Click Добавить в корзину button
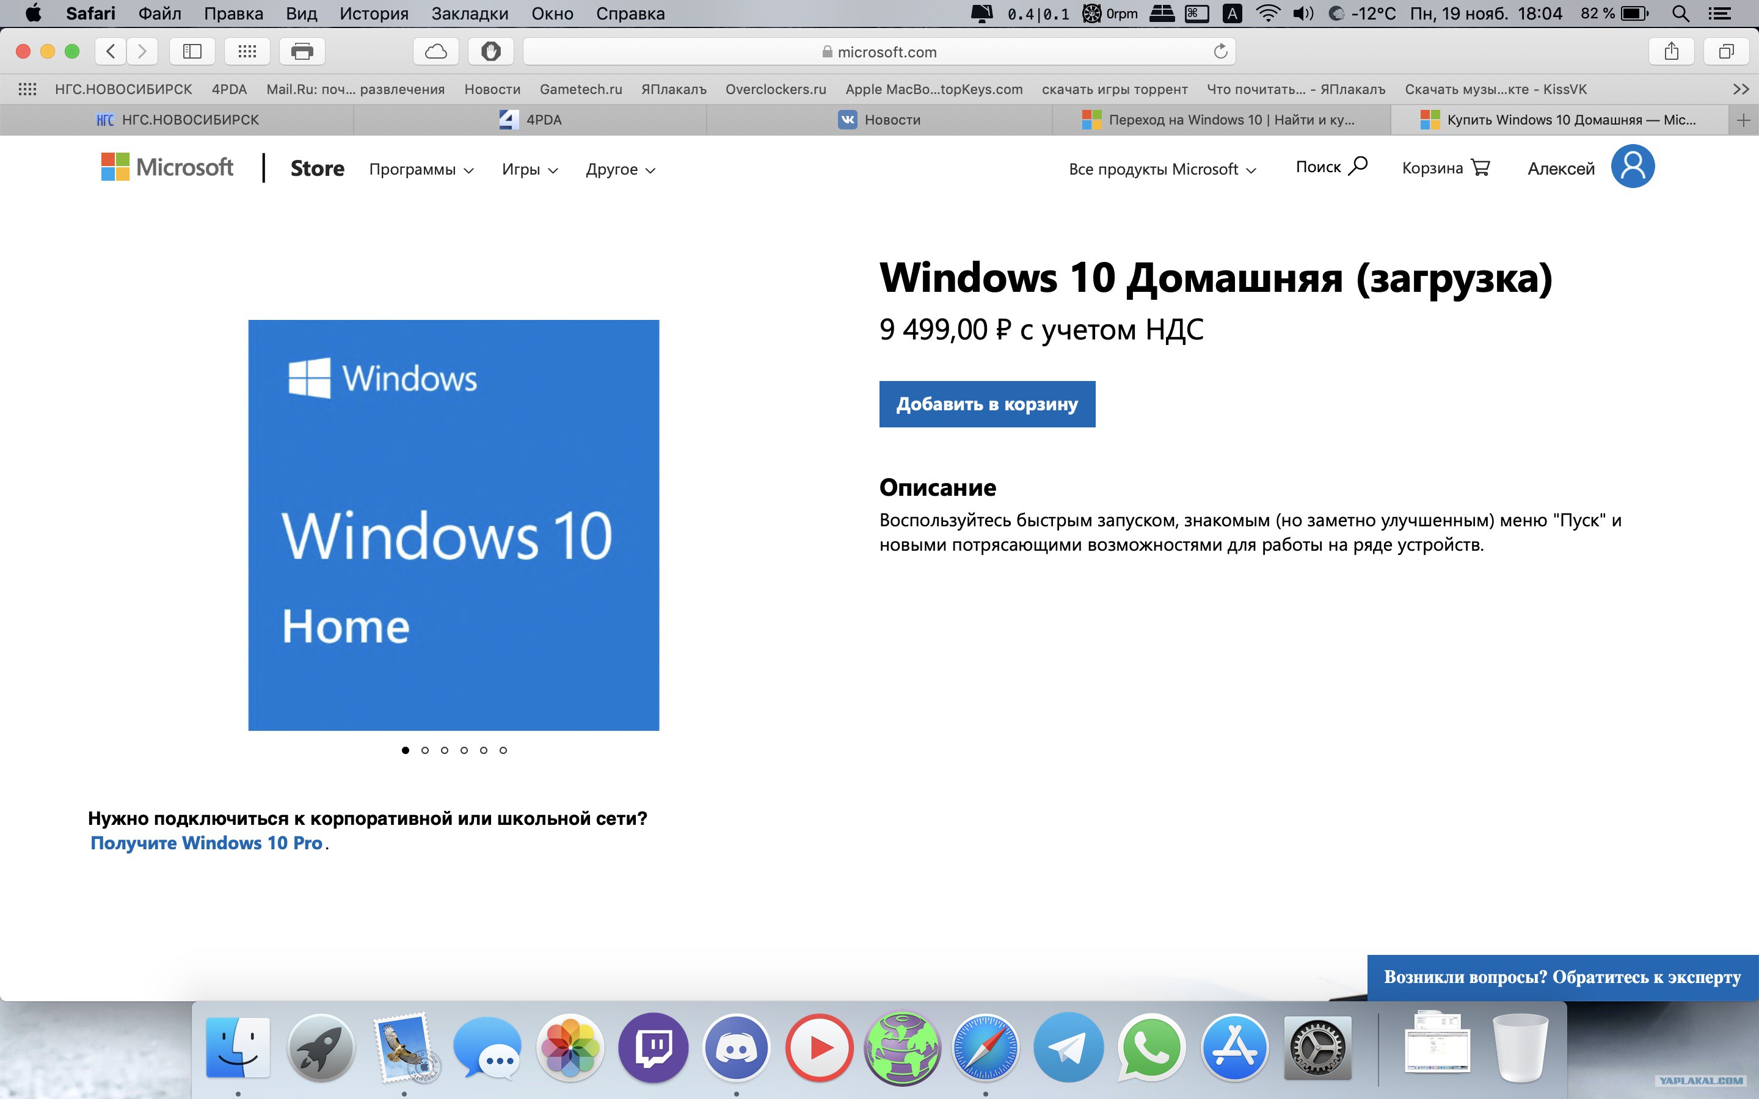1759x1099 pixels. pyautogui.click(x=987, y=404)
